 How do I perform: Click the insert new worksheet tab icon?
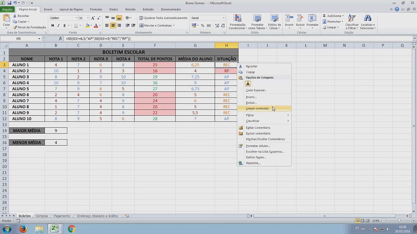pos(127,216)
